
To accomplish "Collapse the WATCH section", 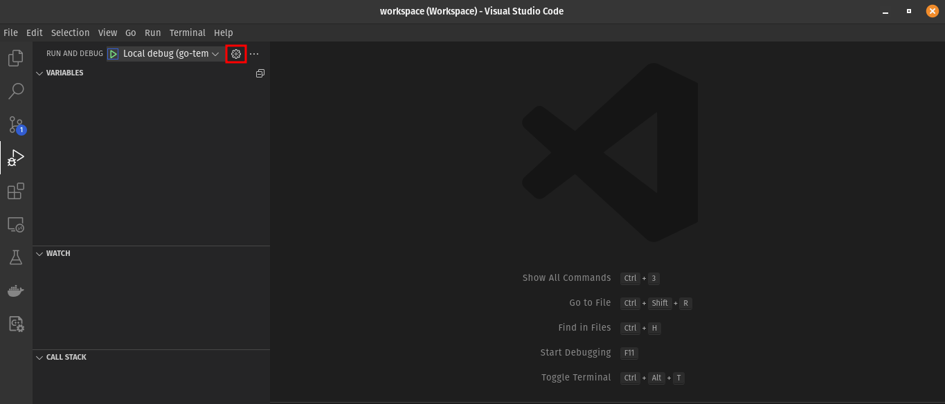I will pyautogui.click(x=39, y=253).
